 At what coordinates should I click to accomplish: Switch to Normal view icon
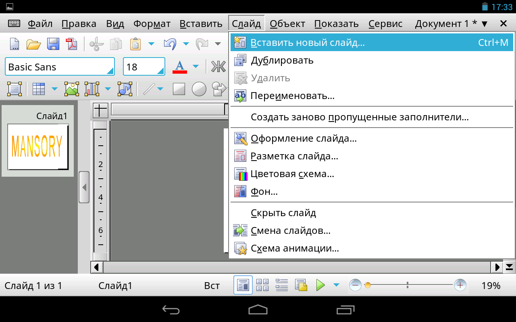pyautogui.click(x=243, y=285)
